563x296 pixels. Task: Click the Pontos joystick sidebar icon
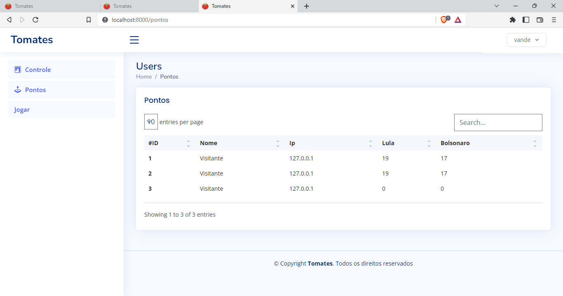coord(18,90)
